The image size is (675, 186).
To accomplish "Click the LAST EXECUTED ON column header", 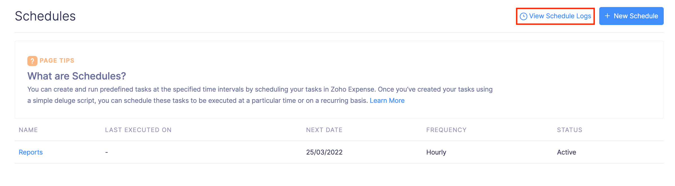I will pyautogui.click(x=138, y=130).
